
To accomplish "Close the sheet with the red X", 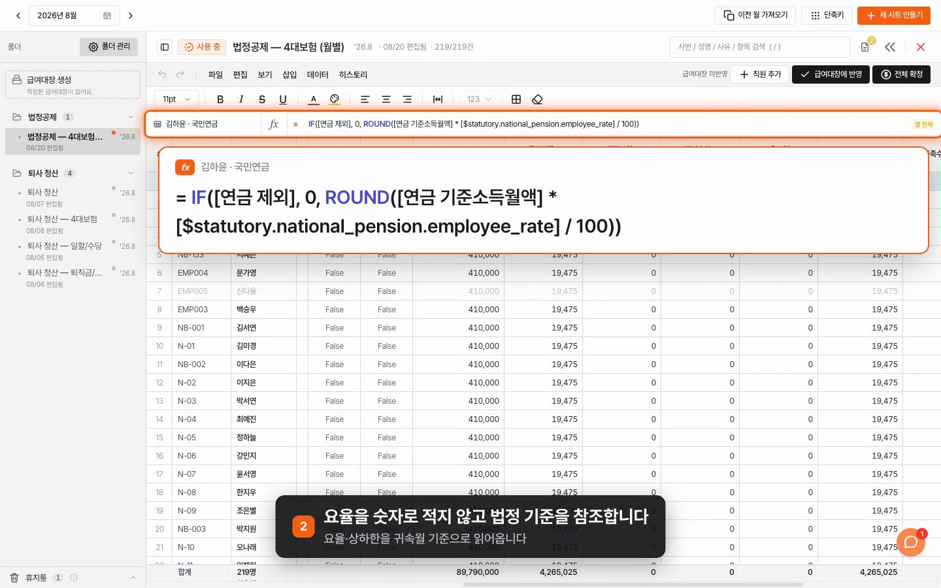I will coord(921,47).
